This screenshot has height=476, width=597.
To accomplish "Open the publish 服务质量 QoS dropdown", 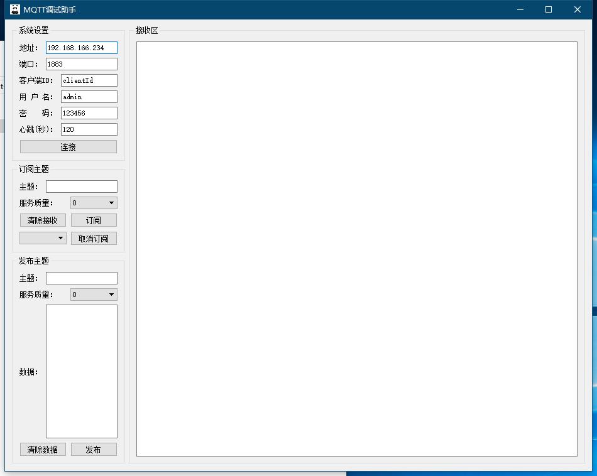I will pyautogui.click(x=94, y=295).
